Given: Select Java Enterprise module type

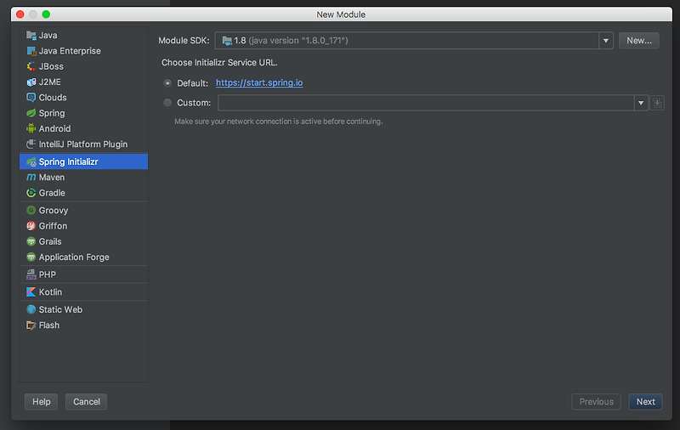Looking at the screenshot, I should pos(83,51).
